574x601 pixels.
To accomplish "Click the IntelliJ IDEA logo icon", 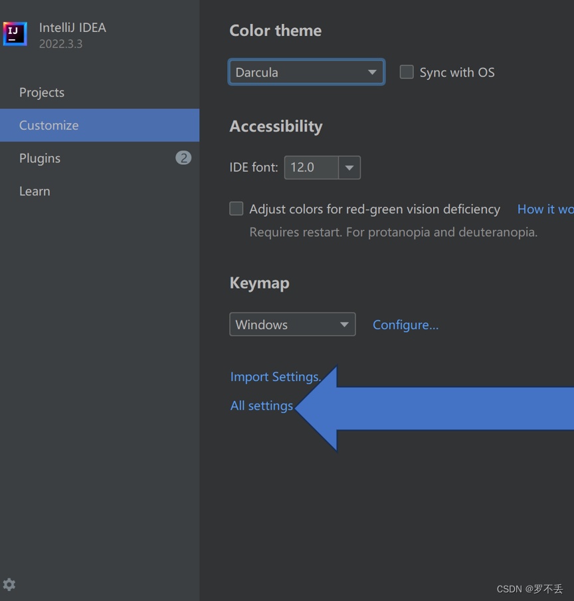I will (15, 34).
